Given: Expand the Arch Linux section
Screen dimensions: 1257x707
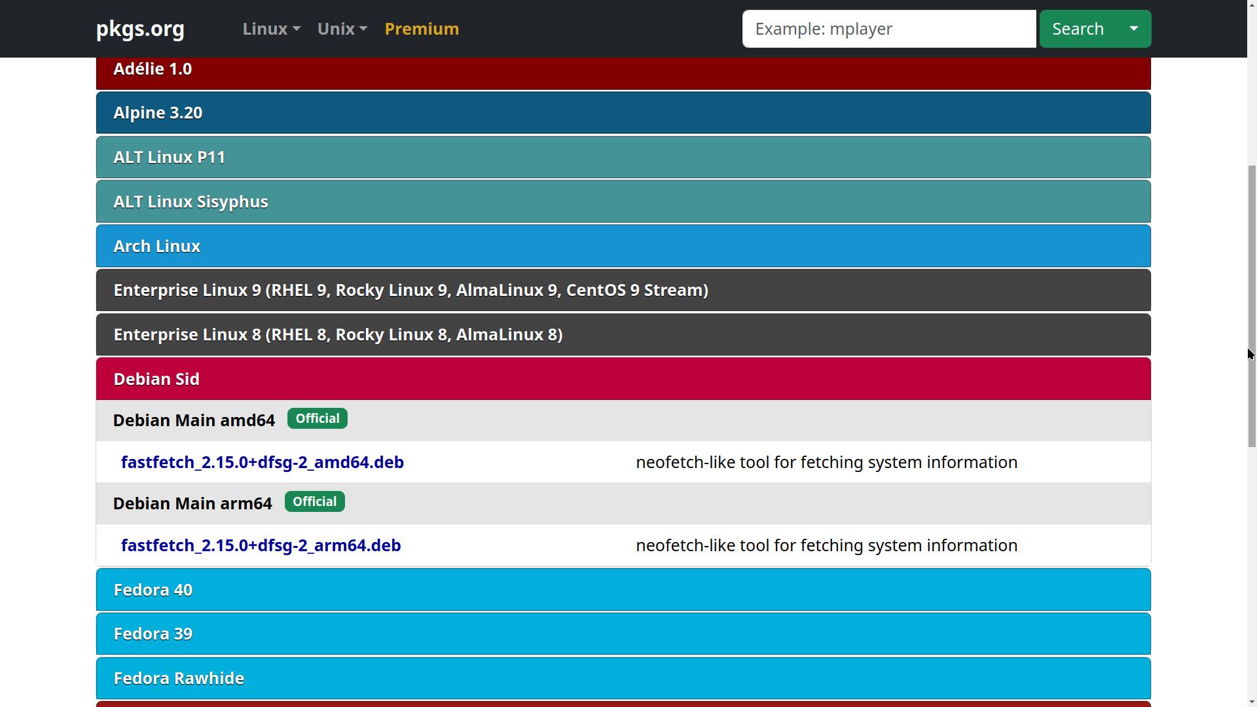Looking at the screenshot, I should [623, 246].
